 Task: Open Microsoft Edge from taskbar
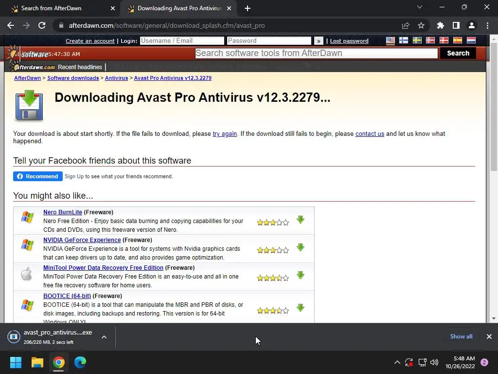point(80,362)
